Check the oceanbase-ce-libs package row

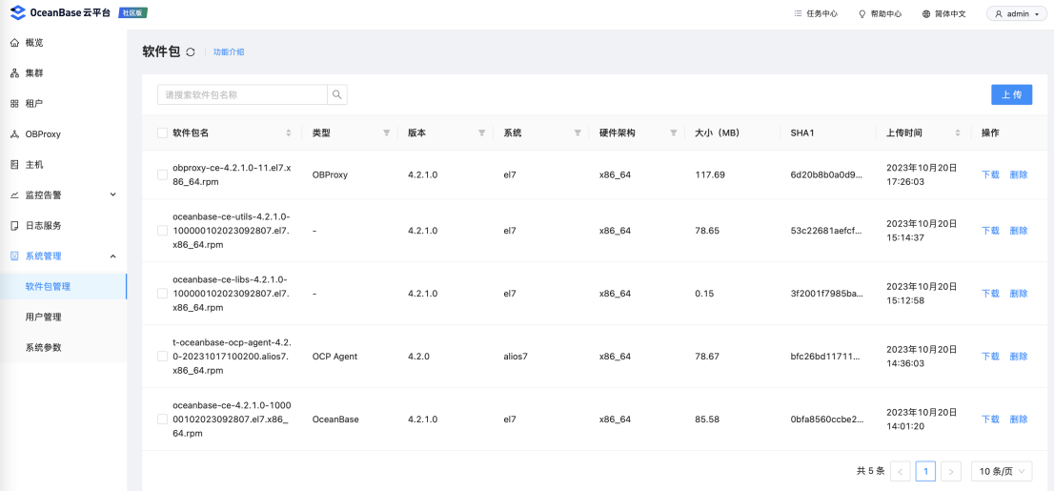coord(162,294)
